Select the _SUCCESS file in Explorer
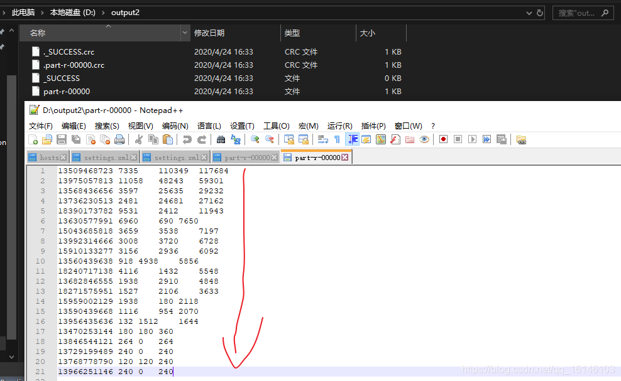 [x=62, y=78]
